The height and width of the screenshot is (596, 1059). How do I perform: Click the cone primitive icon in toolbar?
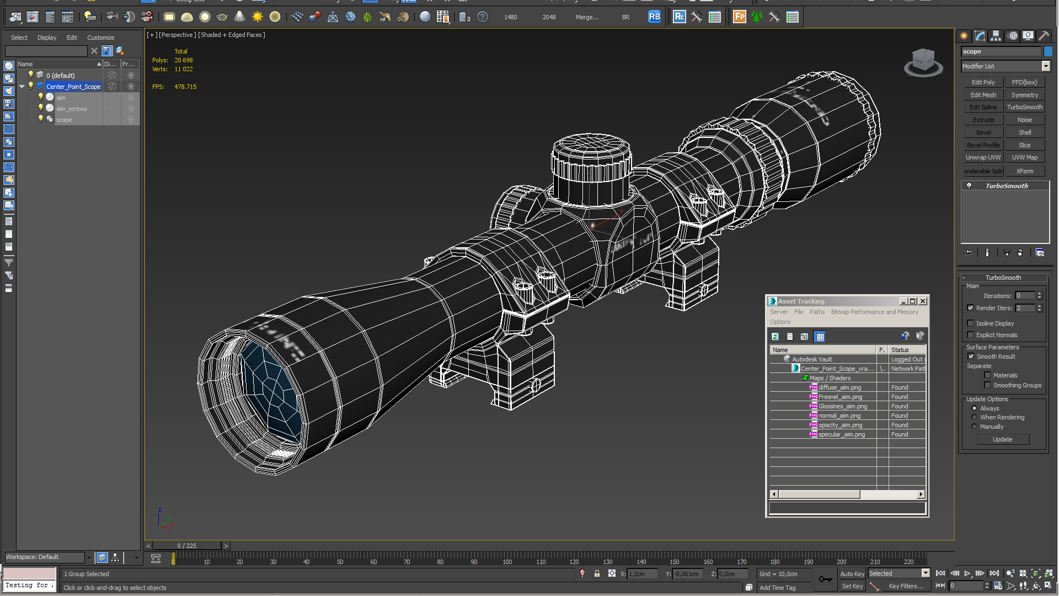click(x=239, y=17)
